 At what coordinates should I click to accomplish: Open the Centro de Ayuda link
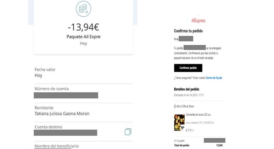214,78
